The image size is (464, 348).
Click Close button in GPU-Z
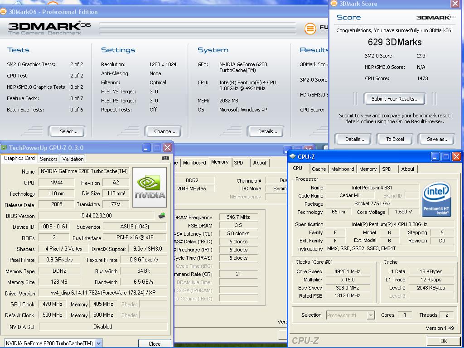tap(155, 343)
